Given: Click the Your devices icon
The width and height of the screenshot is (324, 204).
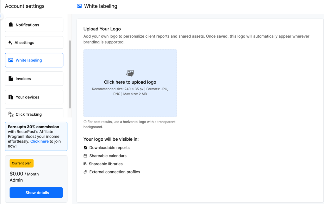Looking at the screenshot, I should [x=11, y=97].
